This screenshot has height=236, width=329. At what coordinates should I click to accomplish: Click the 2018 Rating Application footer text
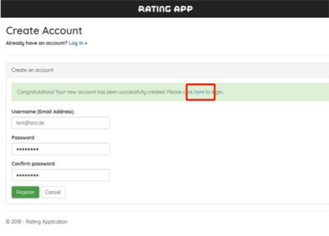pos(37,222)
